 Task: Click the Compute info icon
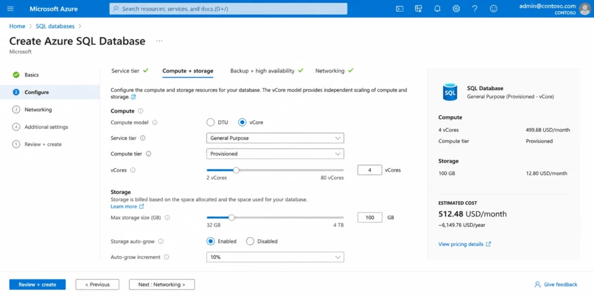tap(140, 111)
